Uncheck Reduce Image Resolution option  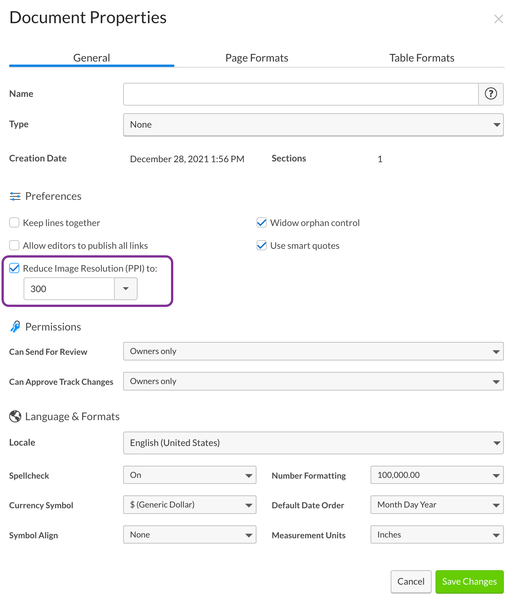tap(14, 268)
